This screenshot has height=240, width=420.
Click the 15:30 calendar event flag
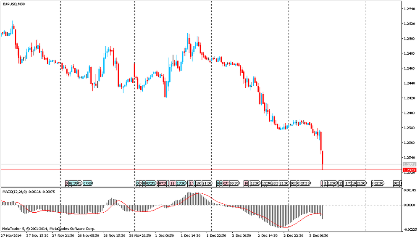[x=266, y=183]
